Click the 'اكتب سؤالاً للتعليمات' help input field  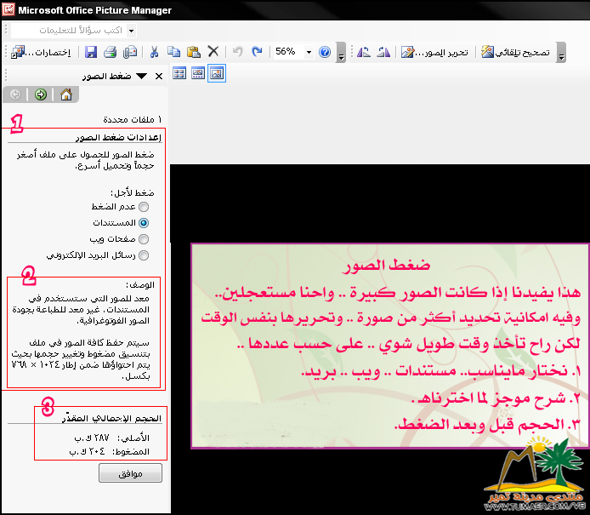(69, 31)
